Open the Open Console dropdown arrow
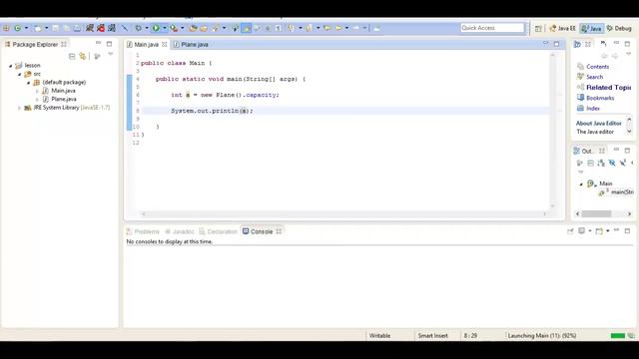Image resolution: width=639 pixels, height=359 pixels. coord(608,231)
